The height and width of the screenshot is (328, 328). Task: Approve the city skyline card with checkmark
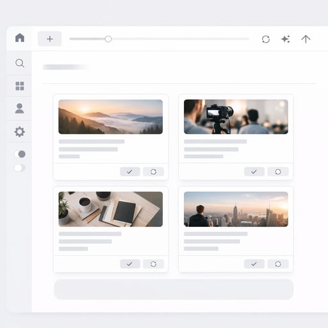(x=254, y=264)
